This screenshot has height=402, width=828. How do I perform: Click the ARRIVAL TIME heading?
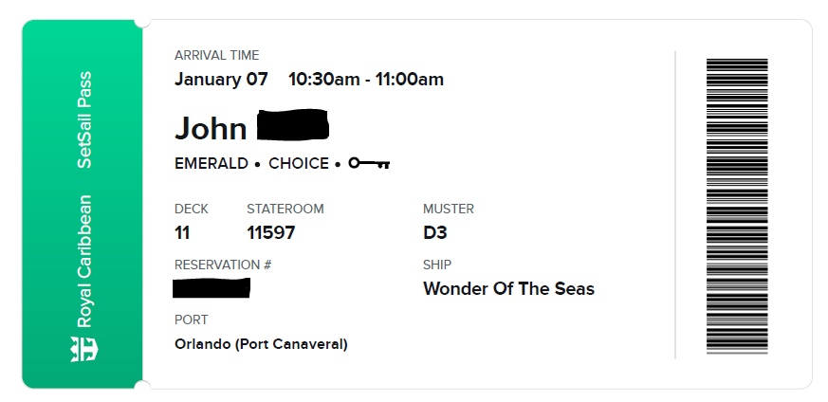click(216, 56)
